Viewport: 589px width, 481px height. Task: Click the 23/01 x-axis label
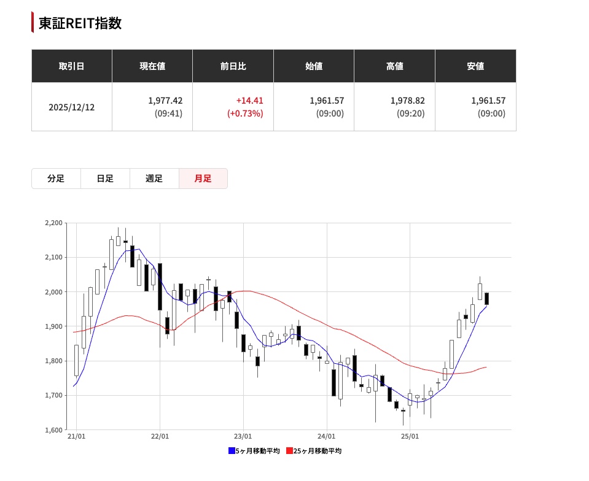[x=243, y=436]
